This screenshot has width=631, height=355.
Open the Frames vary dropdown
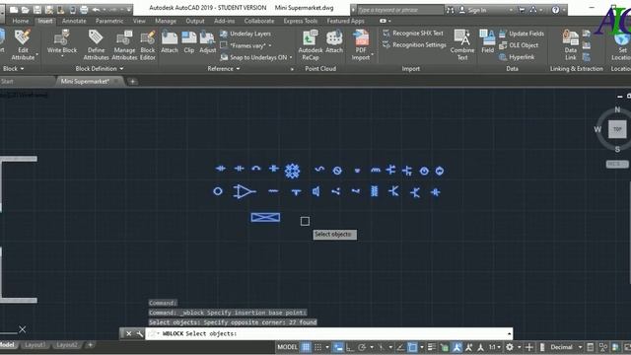(269, 46)
